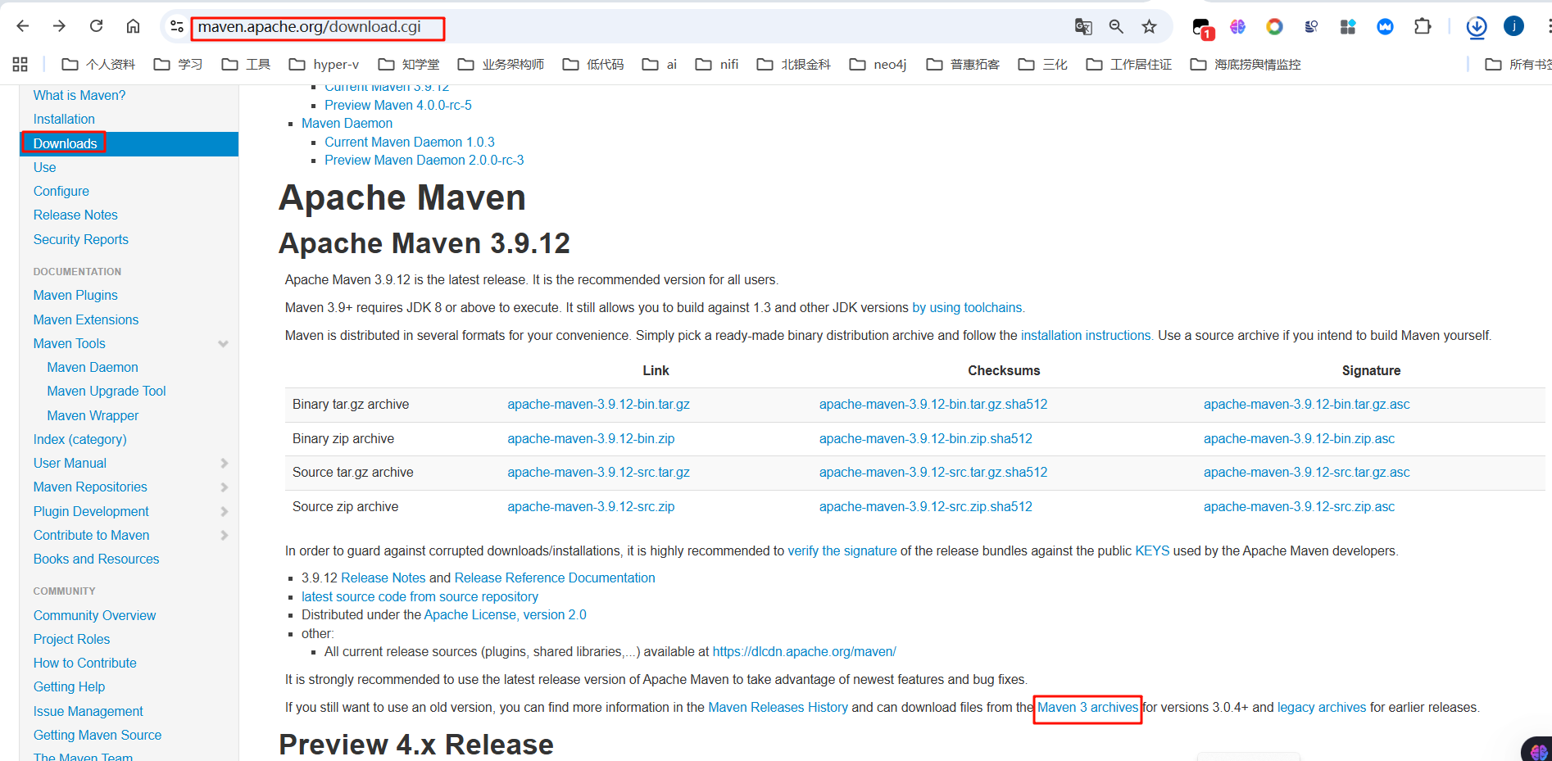Image resolution: width=1552 pixels, height=761 pixels.
Task: Open the 工具 bookmark folder
Action: pos(246,64)
